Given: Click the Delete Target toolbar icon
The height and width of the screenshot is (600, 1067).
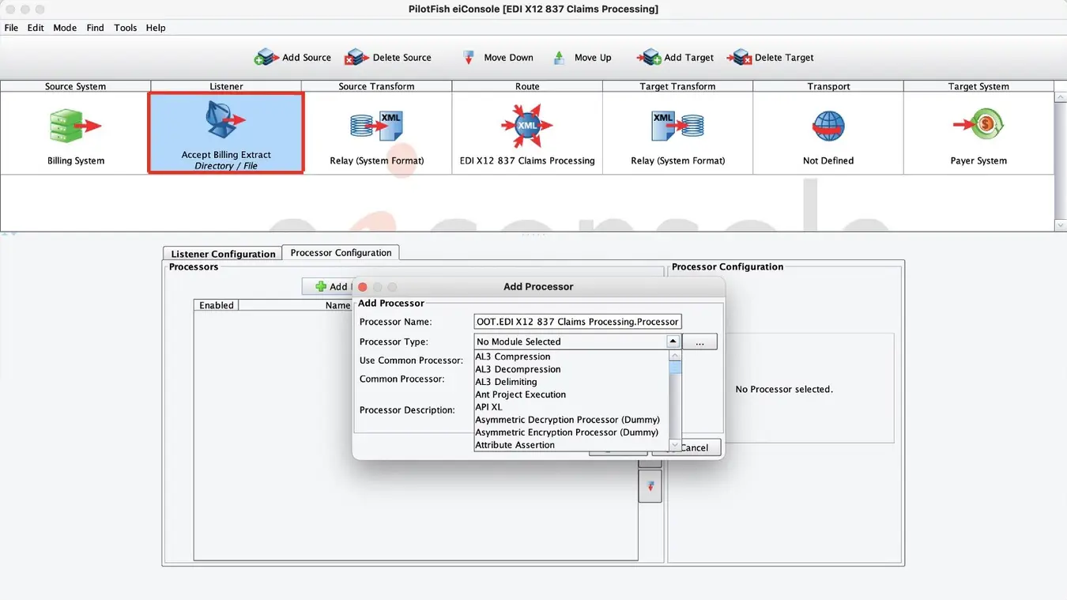Looking at the screenshot, I should coord(739,57).
